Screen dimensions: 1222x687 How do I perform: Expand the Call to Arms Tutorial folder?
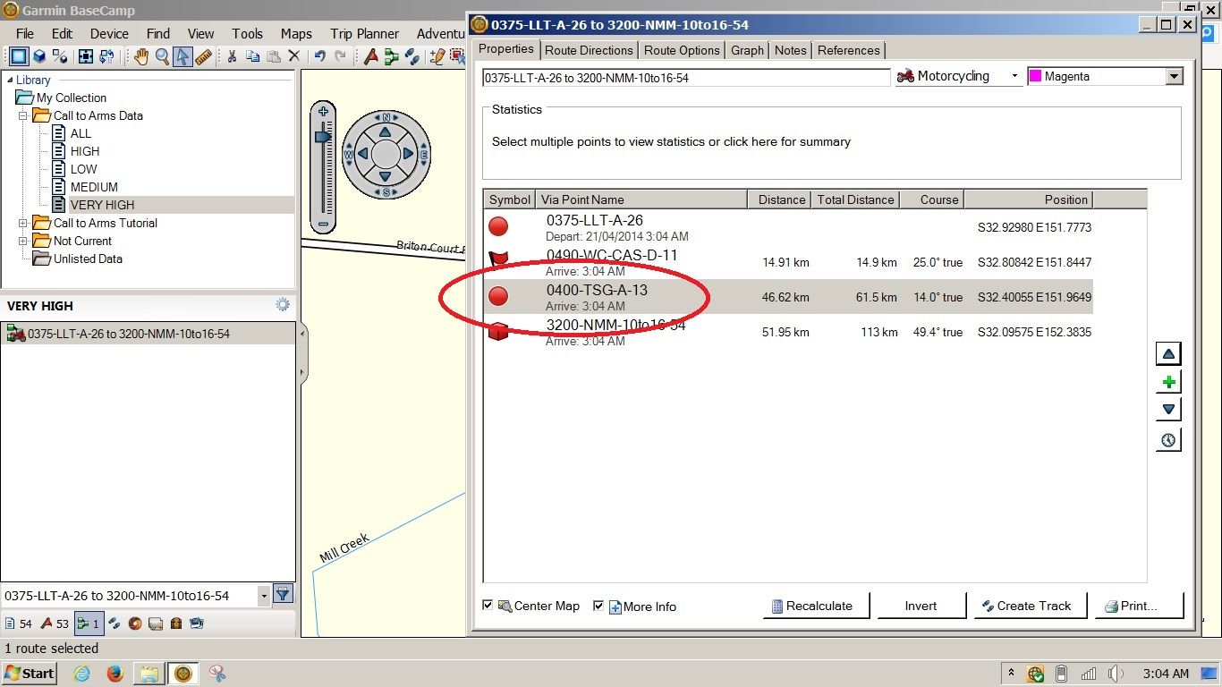[23, 223]
